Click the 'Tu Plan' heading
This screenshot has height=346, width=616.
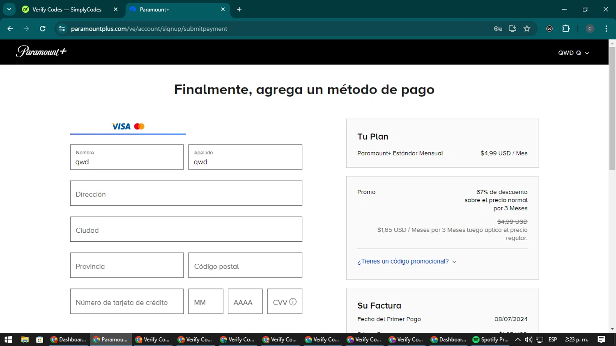(x=372, y=137)
